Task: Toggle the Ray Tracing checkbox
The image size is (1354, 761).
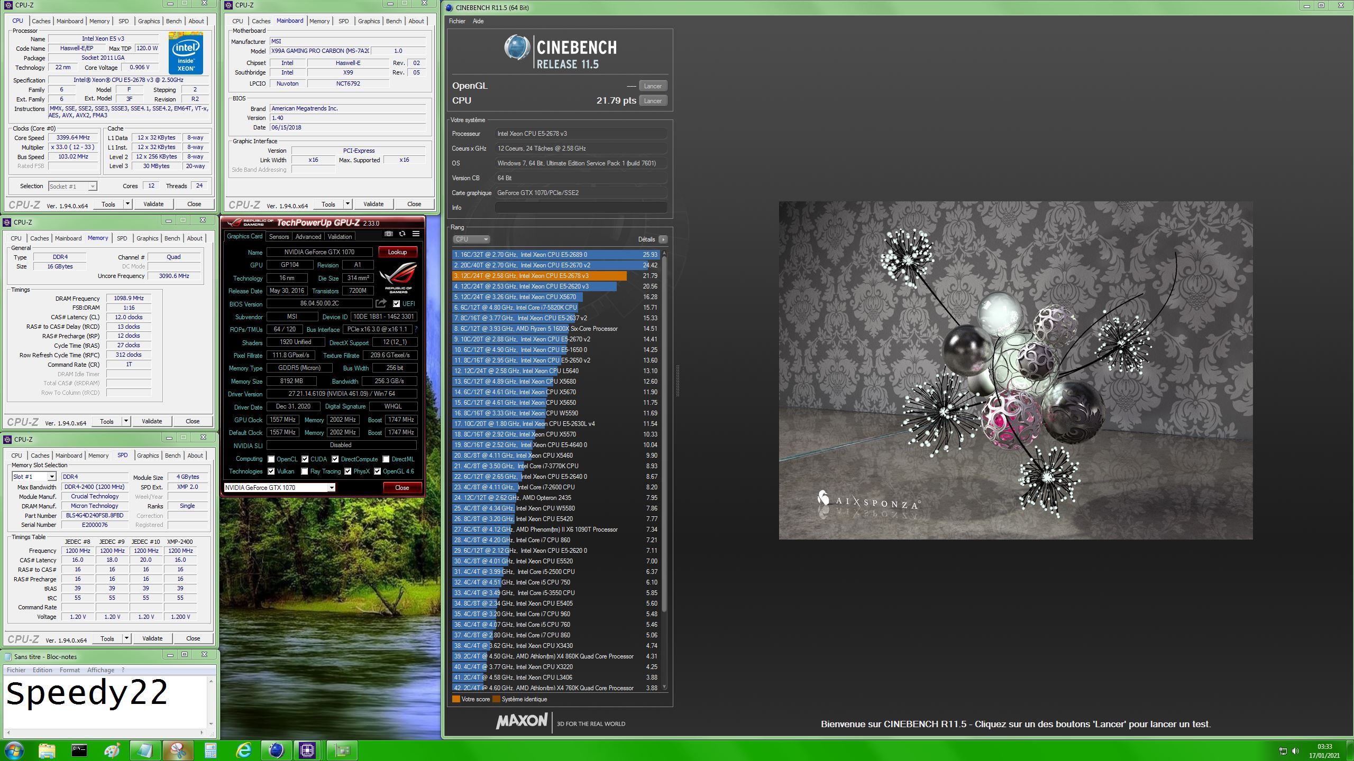Action: pos(305,471)
